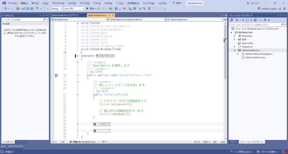This screenshot has width=288, height=154.
Task: Click the View Code icon in Solution Explorer
Action: [x=261, y=20]
